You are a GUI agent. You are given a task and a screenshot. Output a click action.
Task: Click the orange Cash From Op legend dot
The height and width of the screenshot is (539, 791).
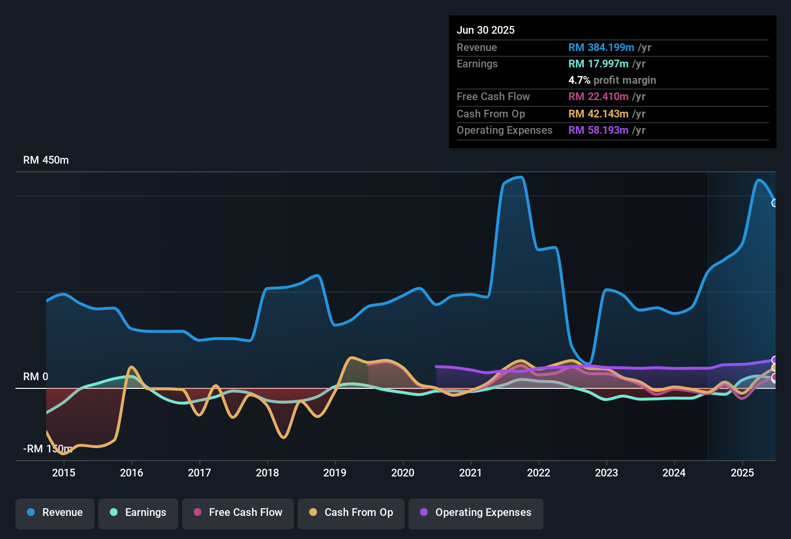click(313, 513)
